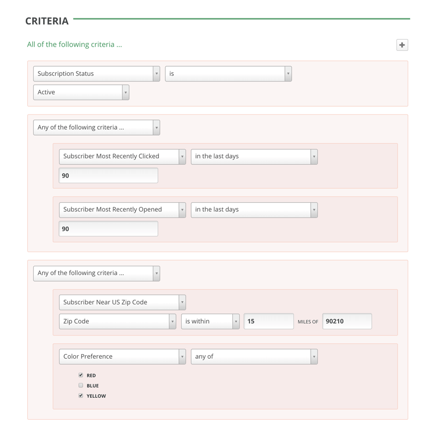Click the 15 miles value field

click(268, 321)
